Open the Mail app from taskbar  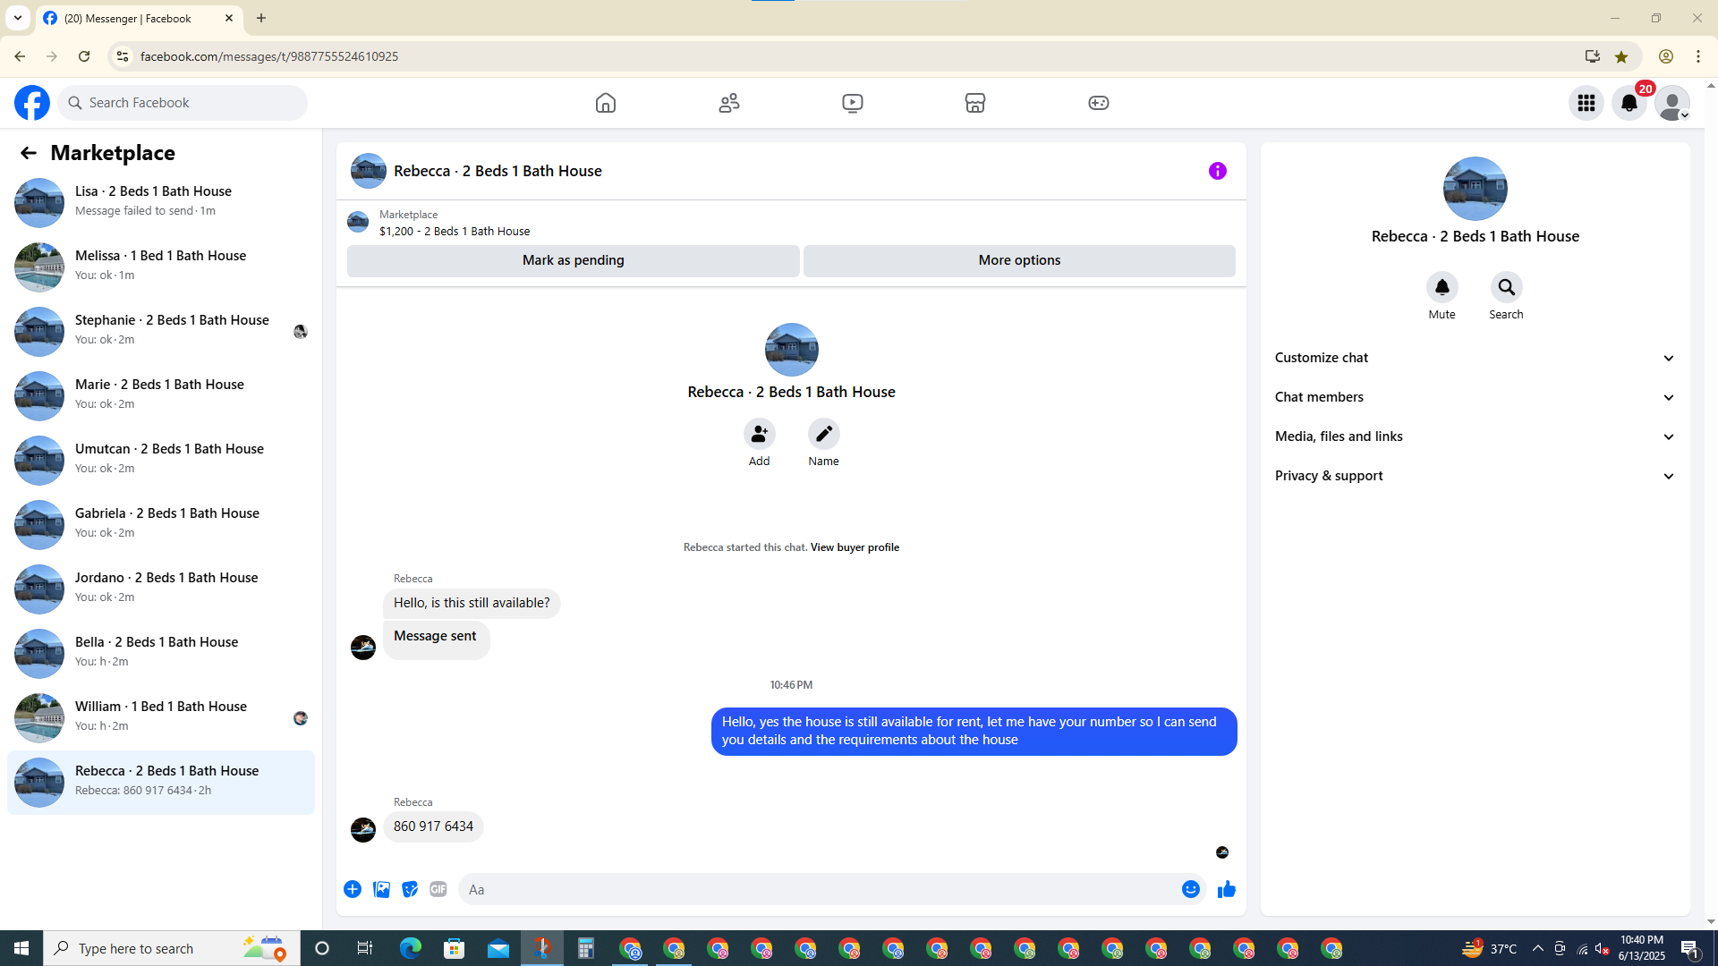pyautogui.click(x=498, y=948)
